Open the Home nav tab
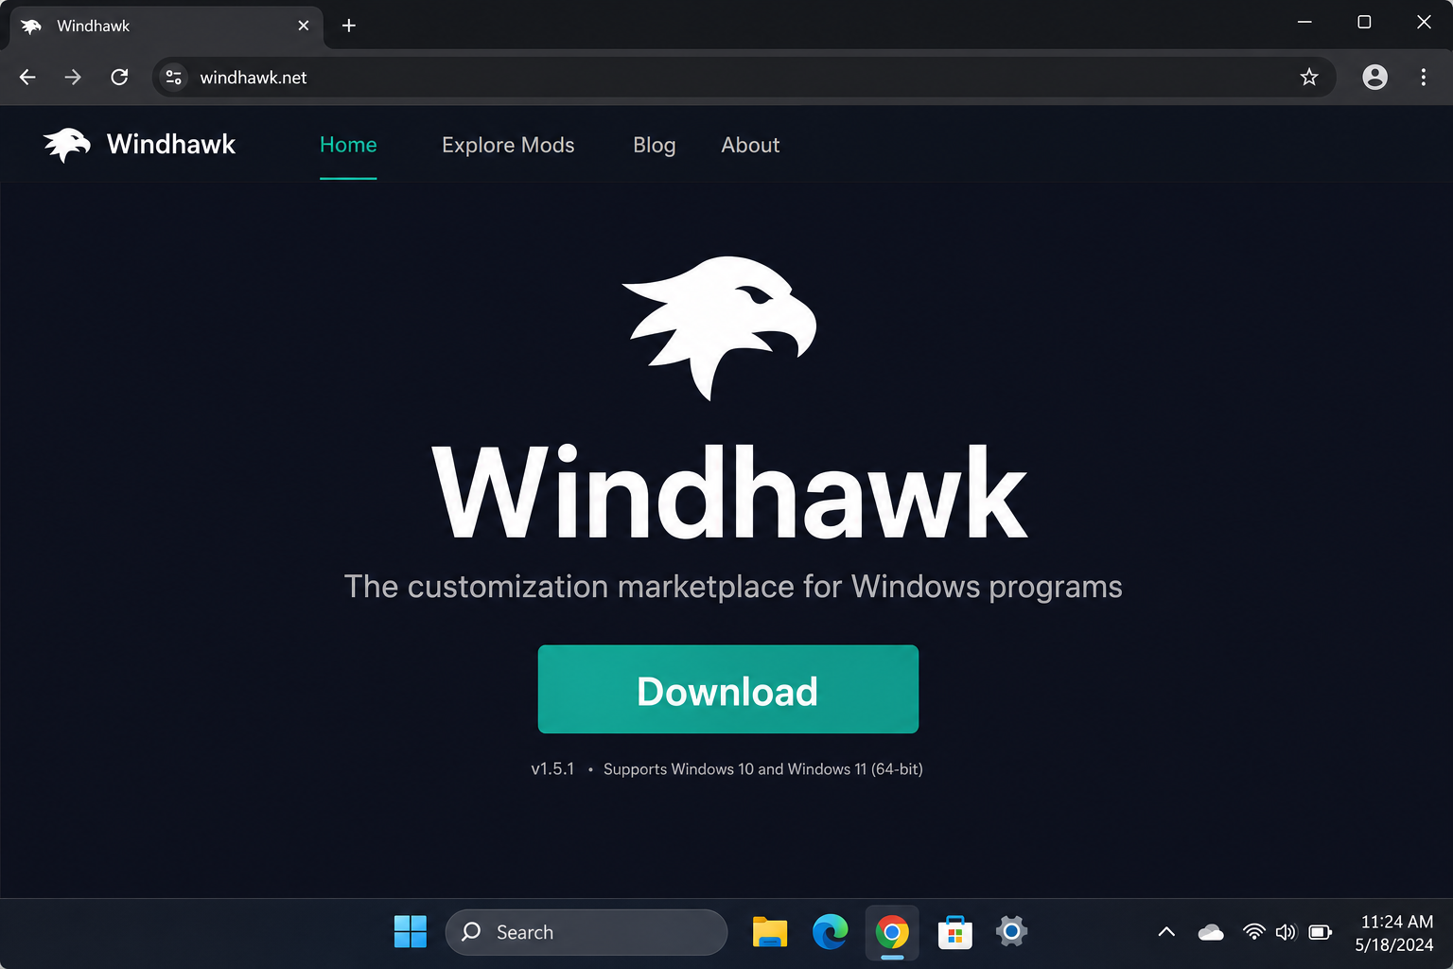 [348, 145]
